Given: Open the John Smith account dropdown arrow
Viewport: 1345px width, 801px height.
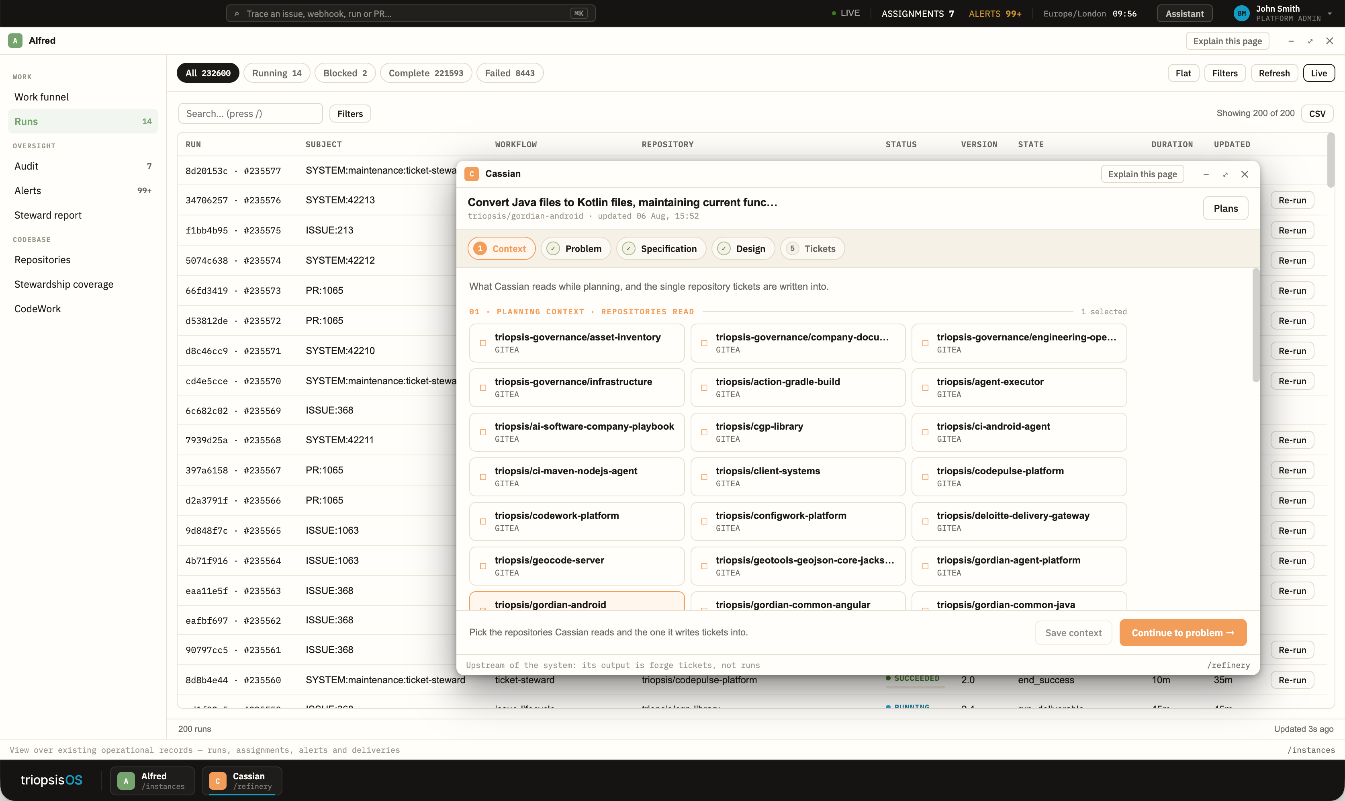Looking at the screenshot, I should 1330,14.
